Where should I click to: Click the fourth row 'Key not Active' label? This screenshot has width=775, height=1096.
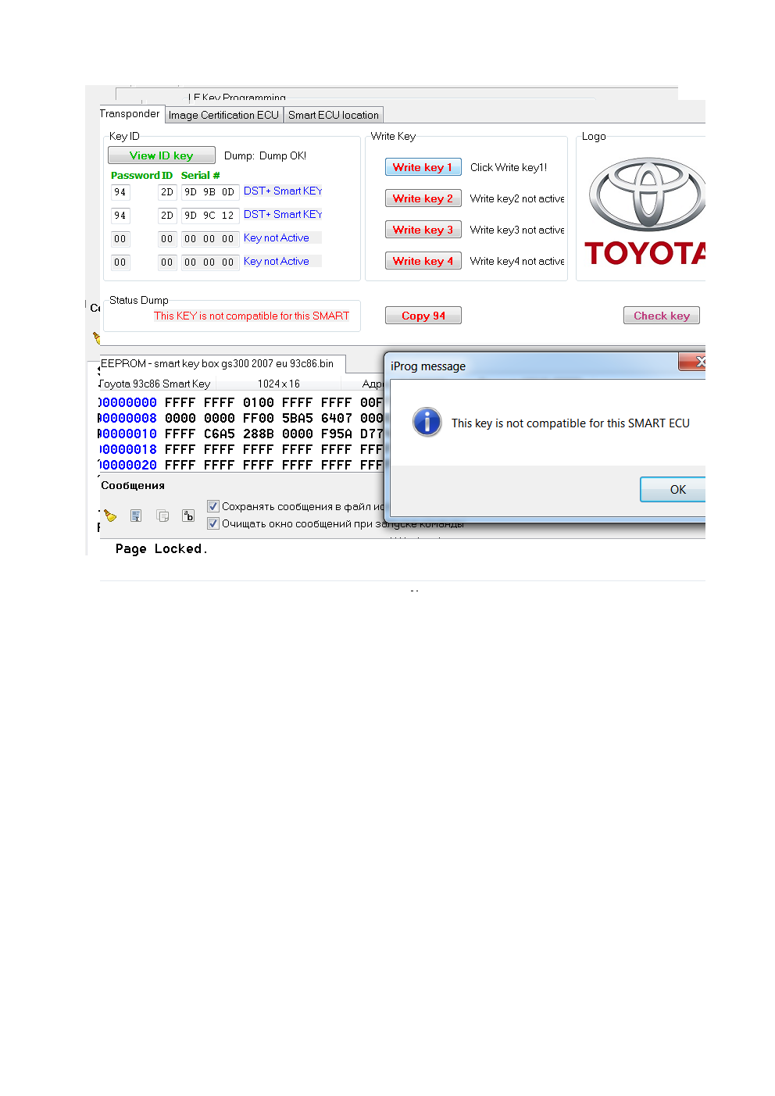coord(277,261)
